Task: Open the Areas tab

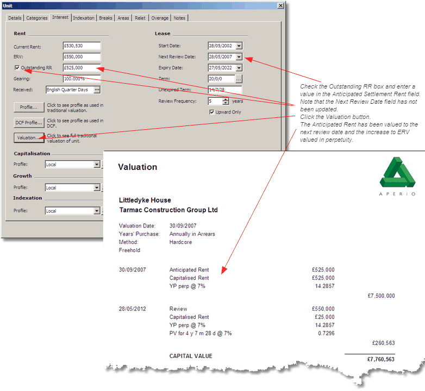Action: tap(123, 18)
